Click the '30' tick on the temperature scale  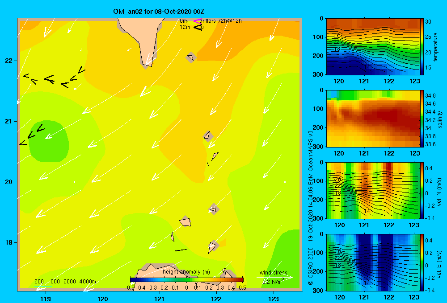(x=428, y=21)
